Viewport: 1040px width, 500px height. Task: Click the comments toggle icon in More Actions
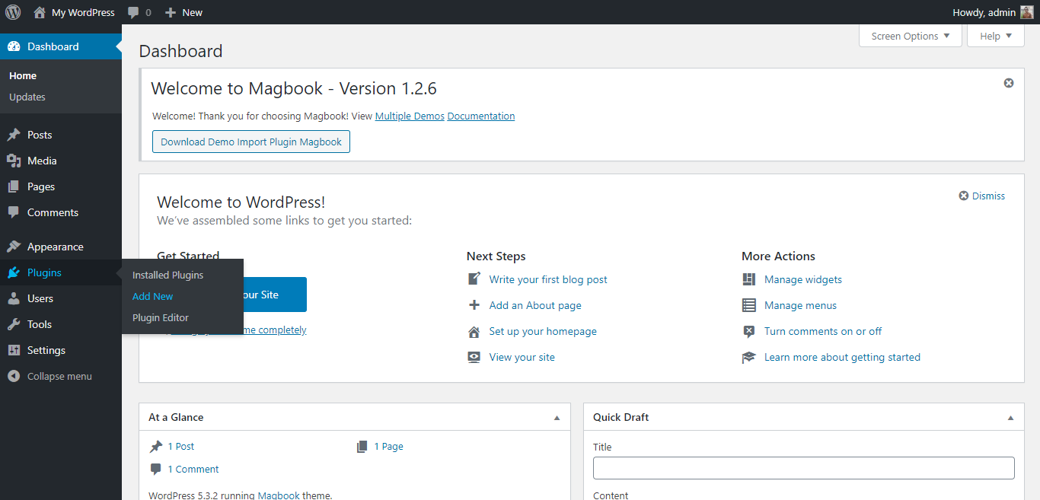pos(749,331)
